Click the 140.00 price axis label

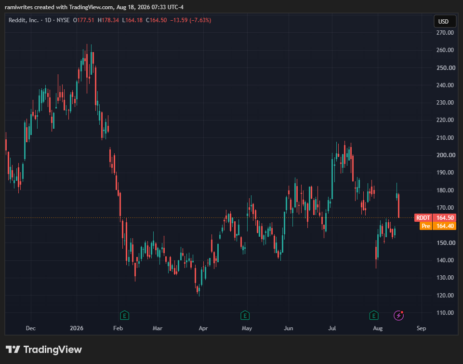point(445,260)
